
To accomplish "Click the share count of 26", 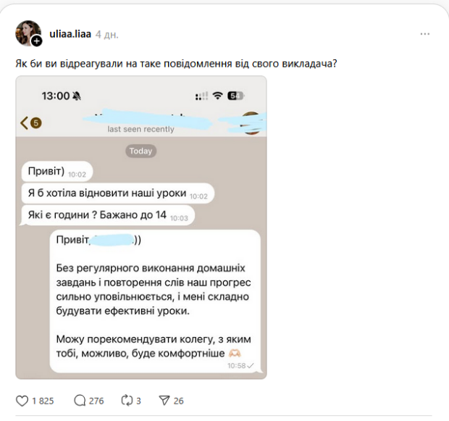I will tap(178, 401).
